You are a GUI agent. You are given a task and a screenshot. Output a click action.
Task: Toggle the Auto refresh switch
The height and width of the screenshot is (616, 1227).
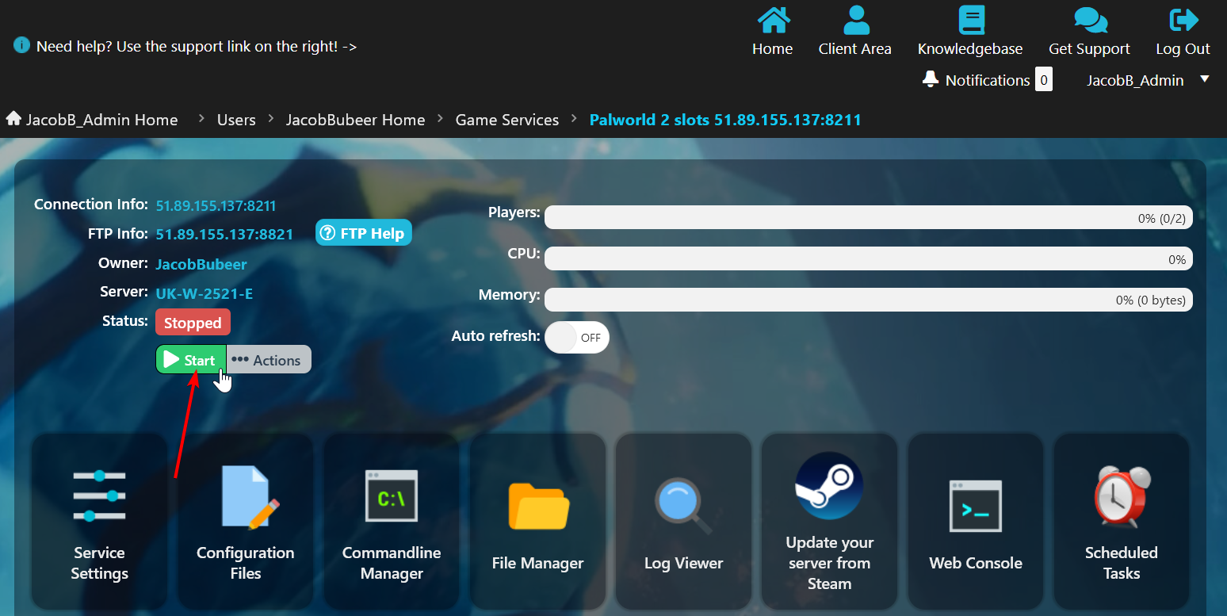[577, 337]
